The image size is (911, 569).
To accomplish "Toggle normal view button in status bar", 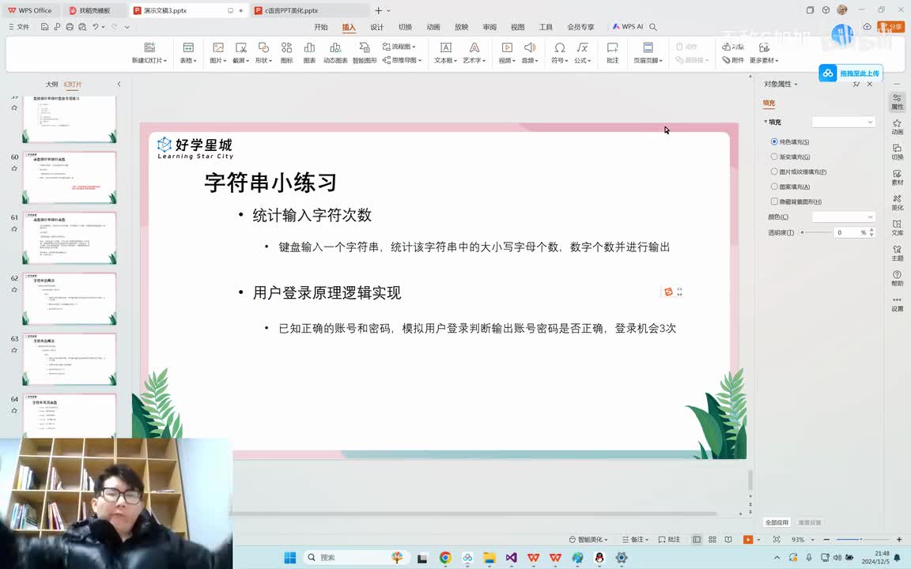I will click(x=697, y=540).
